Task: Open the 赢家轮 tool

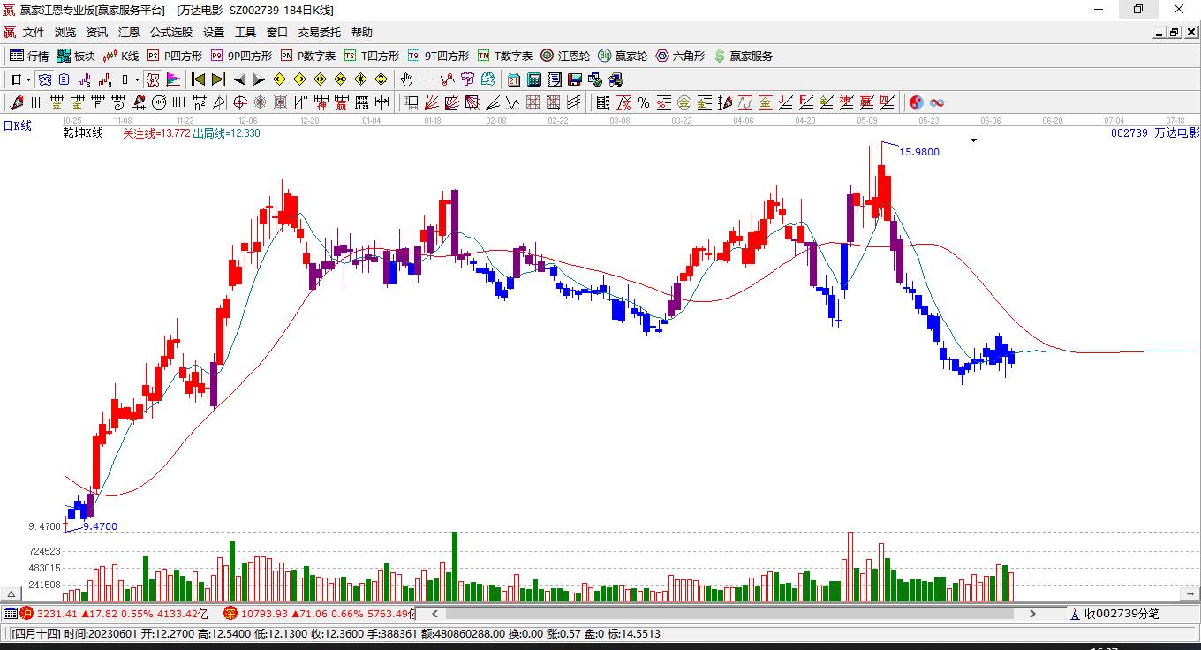Action: point(623,56)
